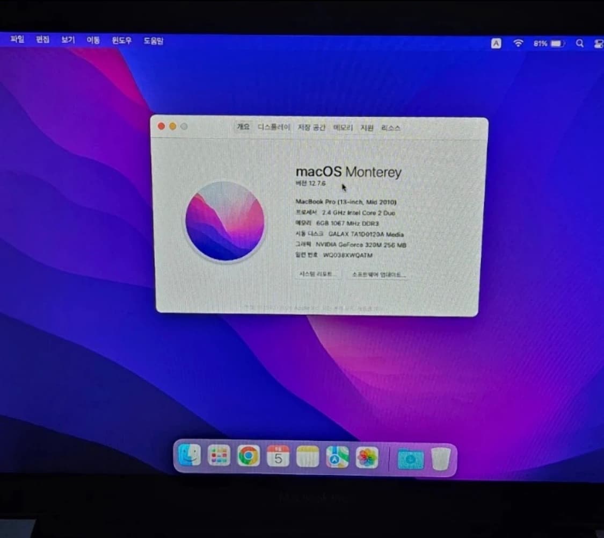Click the Wi-Fi status icon
The height and width of the screenshot is (538, 604).
pos(519,43)
